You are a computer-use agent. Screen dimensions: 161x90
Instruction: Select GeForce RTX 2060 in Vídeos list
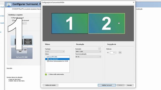52,57
